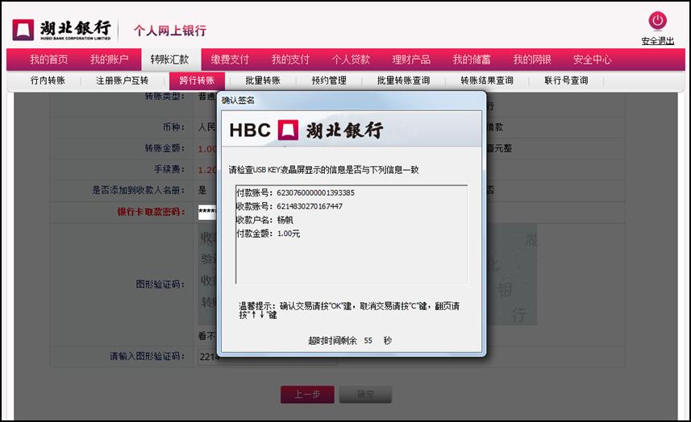Open 转账结果查询 submenu item
This screenshot has height=422, width=691.
487,81
